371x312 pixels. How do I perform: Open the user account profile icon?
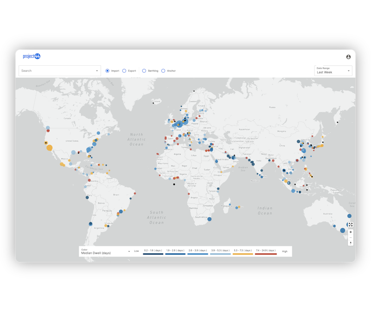[348, 57]
